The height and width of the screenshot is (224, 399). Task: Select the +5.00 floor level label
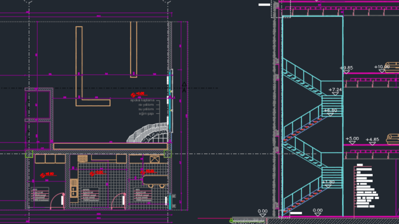pos(352,139)
